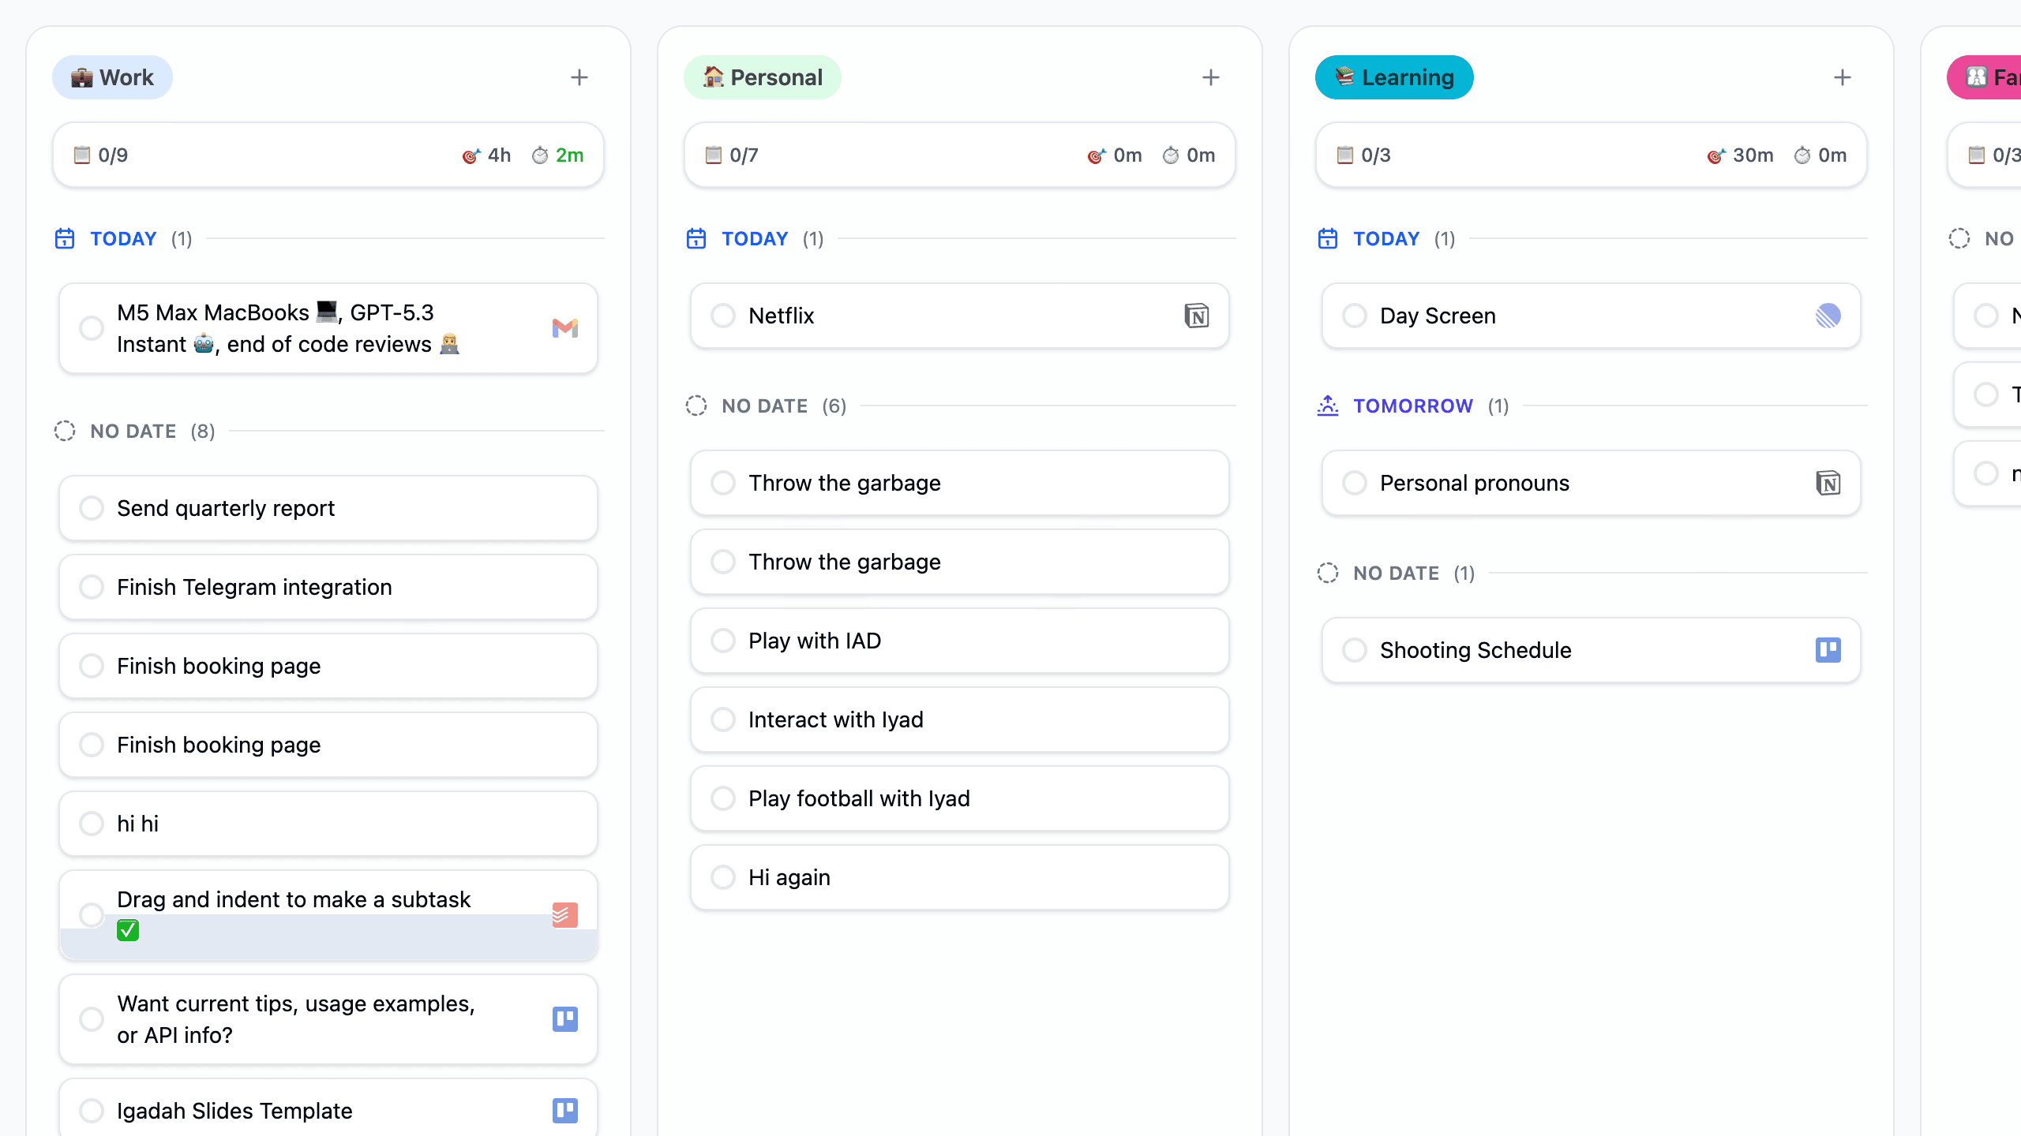Click the Todoist icon on subtask card
The height and width of the screenshot is (1136, 2021).
click(564, 915)
